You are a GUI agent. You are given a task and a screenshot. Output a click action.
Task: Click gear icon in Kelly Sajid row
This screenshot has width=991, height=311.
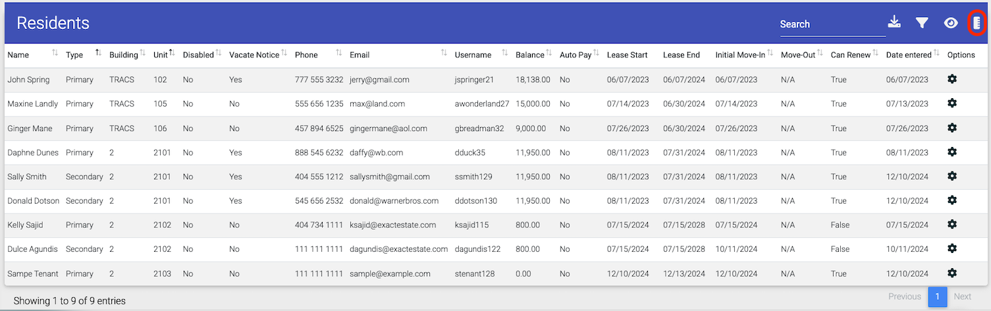coord(951,225)
